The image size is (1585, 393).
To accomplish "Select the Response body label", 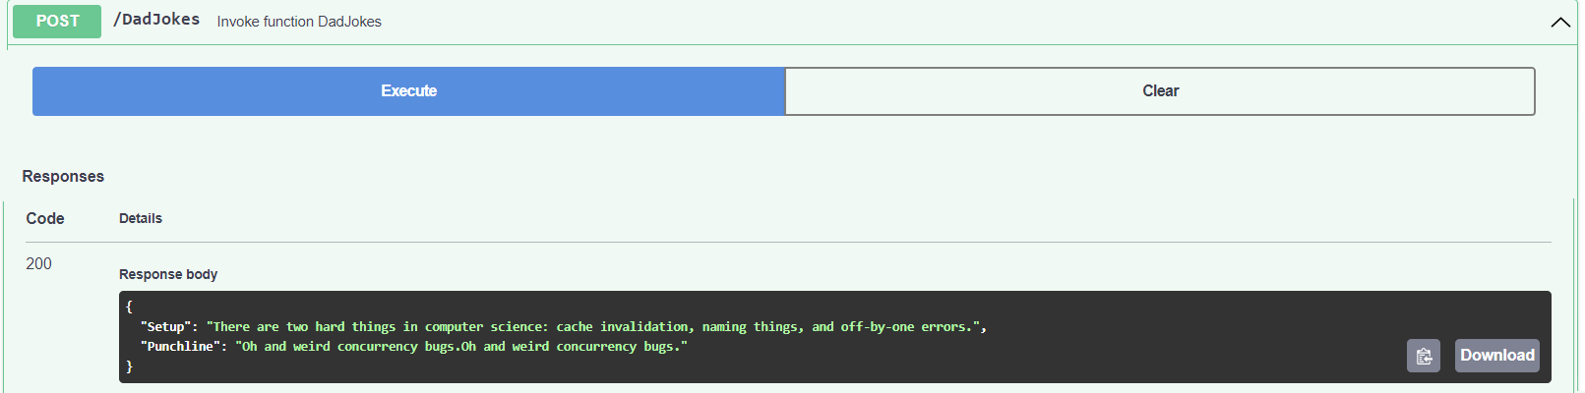I will tap(168, 274).
